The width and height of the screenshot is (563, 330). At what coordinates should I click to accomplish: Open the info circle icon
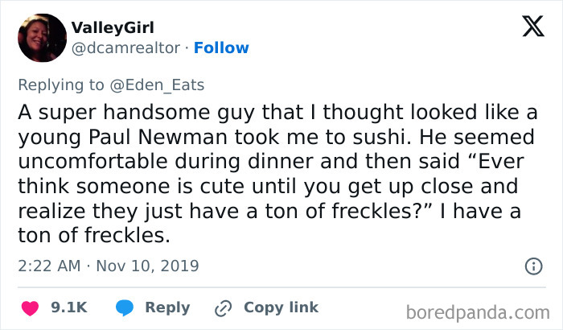pyautogui.click(x=532, y=266)
